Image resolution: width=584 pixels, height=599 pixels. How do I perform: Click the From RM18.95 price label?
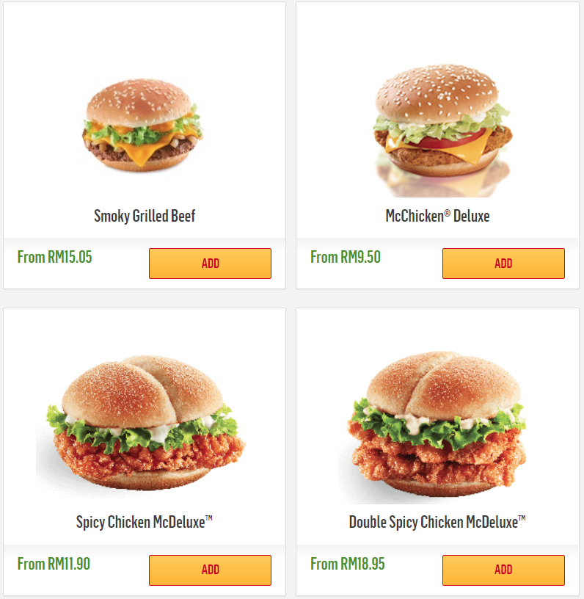[347, 564]
